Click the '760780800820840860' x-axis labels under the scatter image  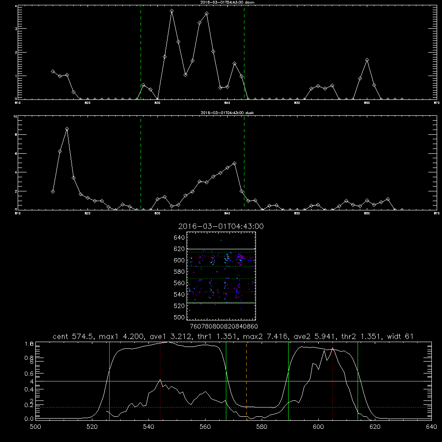click(x=224, y=327)
